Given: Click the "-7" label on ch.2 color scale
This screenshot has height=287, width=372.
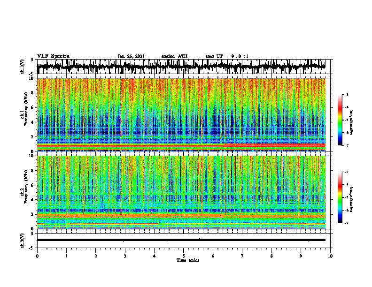Looking at the screenshot, I should point(346,223).
